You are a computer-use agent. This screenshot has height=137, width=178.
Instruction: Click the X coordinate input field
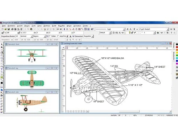coord(11,33)
